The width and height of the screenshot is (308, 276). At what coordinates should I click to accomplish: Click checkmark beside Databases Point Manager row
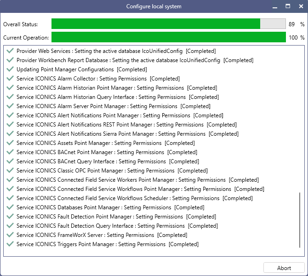(x=10, y=207)
